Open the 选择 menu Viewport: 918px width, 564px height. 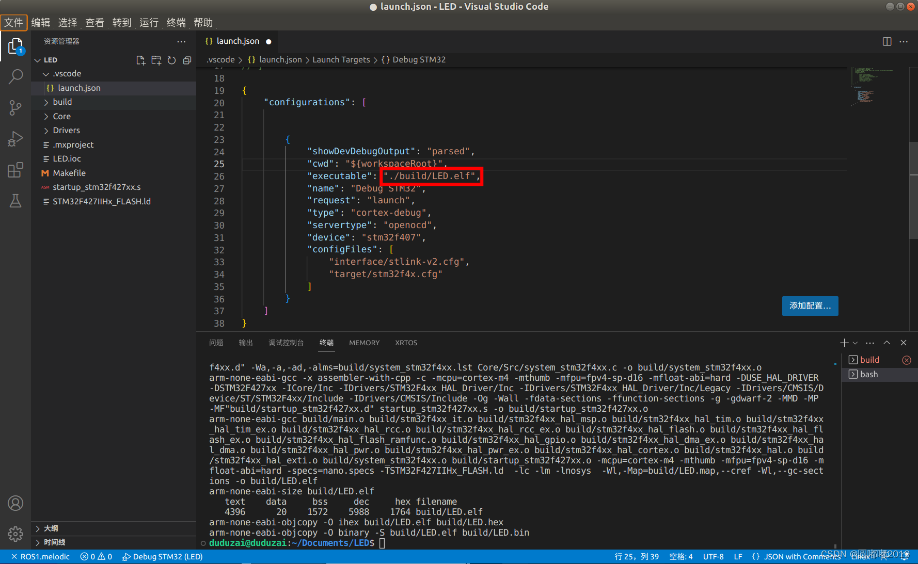(68, 23)
